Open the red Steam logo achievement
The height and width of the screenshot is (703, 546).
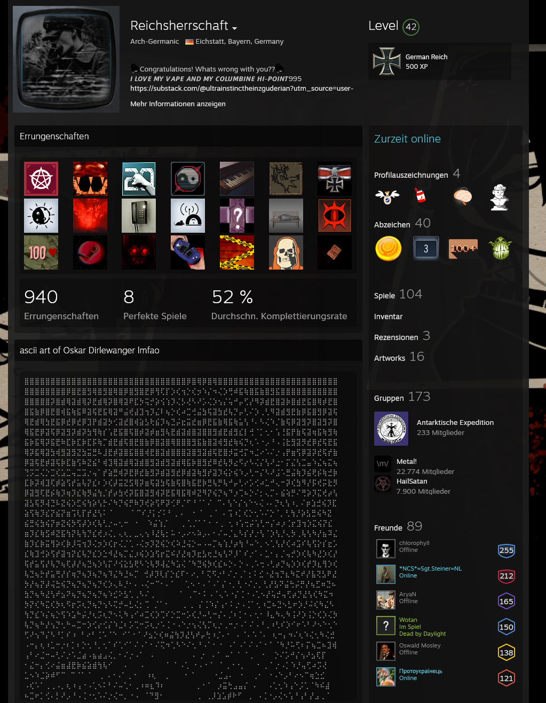coord(90,252)
